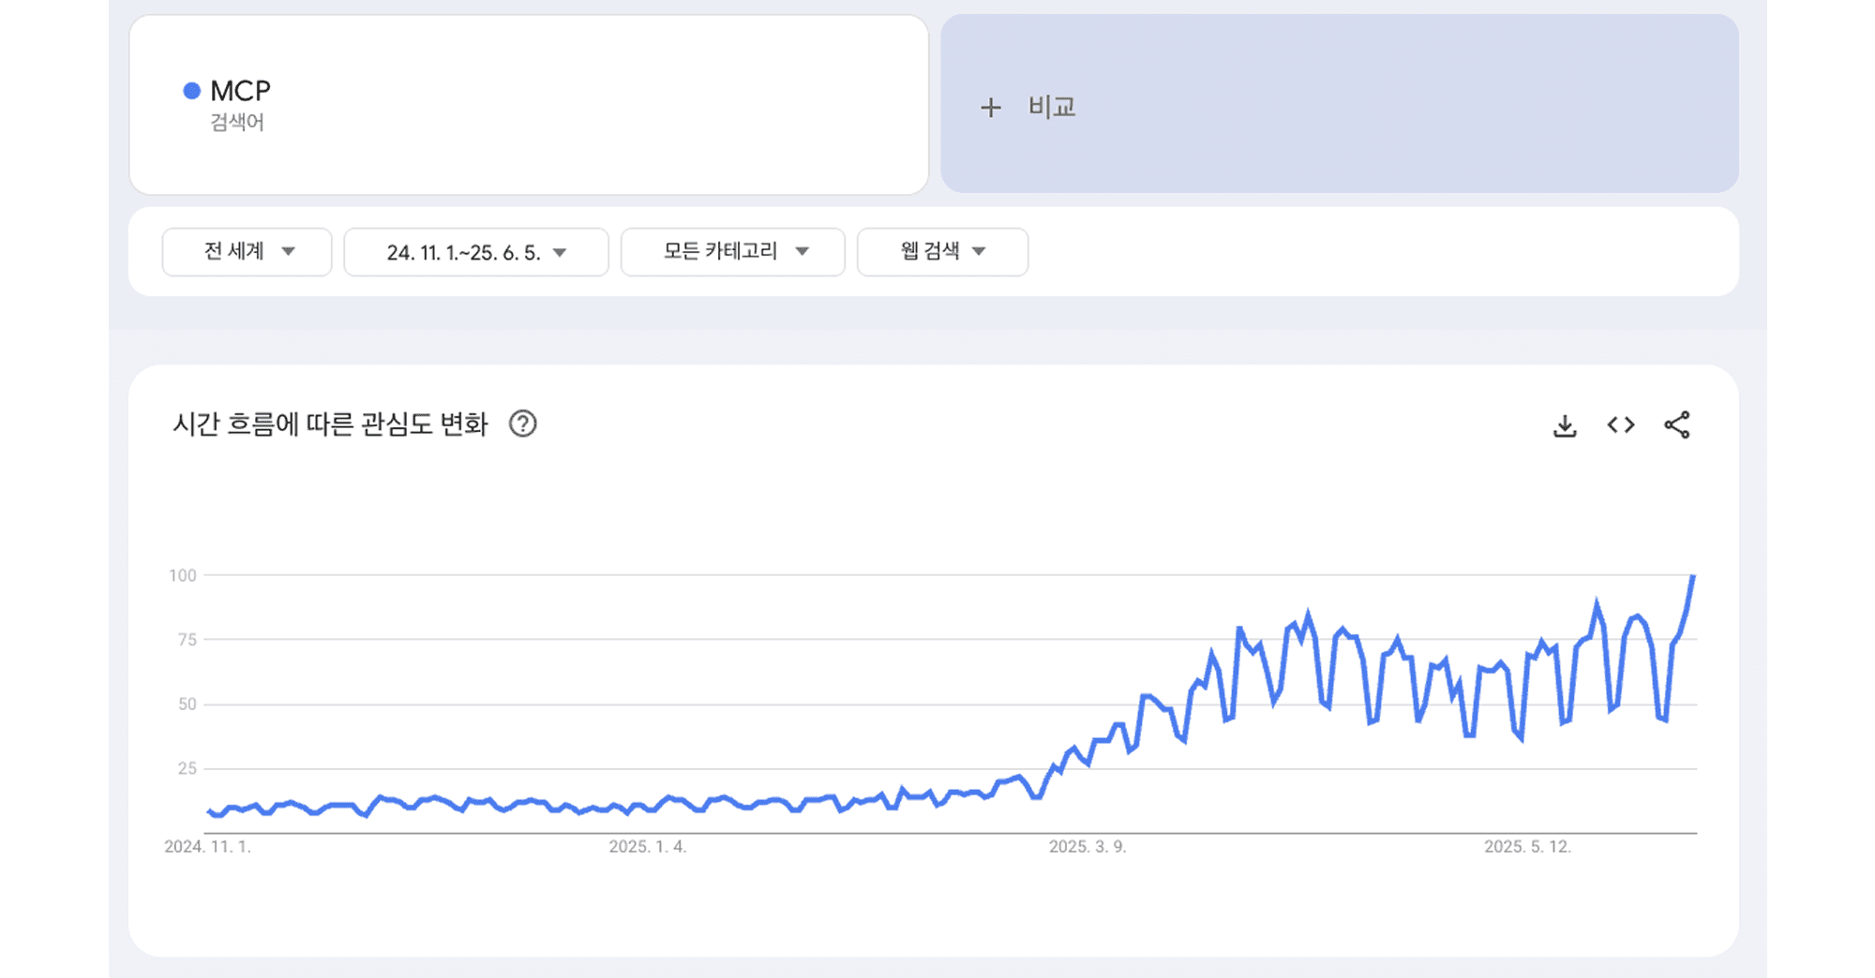Click the arrow on the 모든 카테고리 dropdown
Image resolution: width=1875 pixels, height=978 pixels.
[x=802, y=252]
